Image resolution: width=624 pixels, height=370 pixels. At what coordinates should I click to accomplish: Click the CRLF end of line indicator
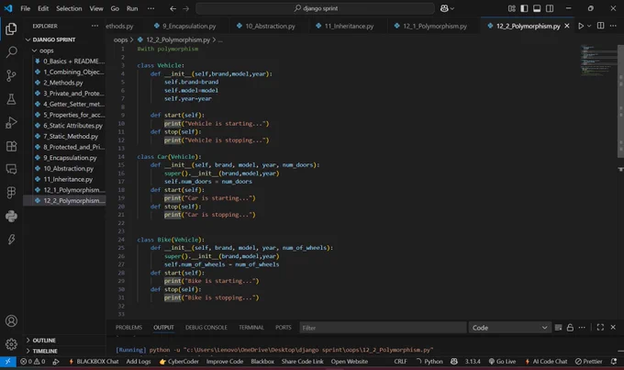point(400,361)
